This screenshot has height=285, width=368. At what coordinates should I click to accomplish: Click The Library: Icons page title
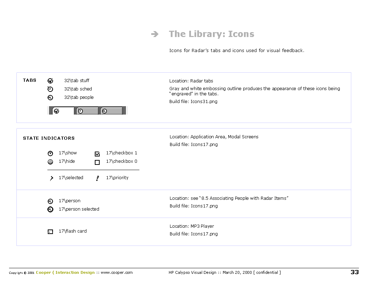click(x=212, y=34)
